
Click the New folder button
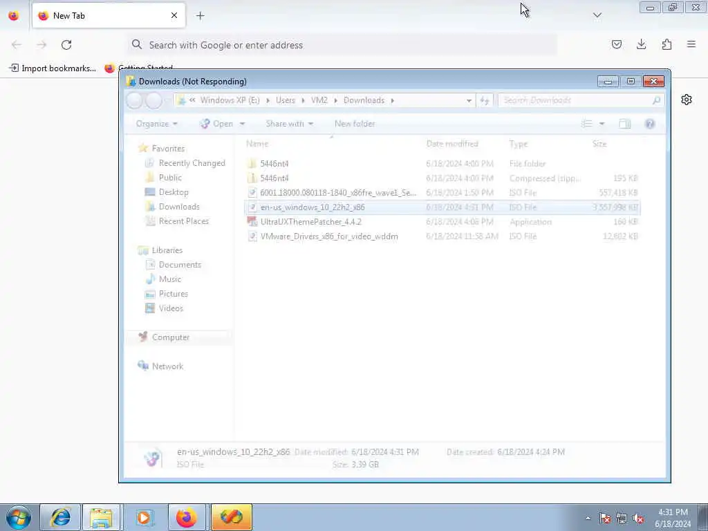click(355, 124)
